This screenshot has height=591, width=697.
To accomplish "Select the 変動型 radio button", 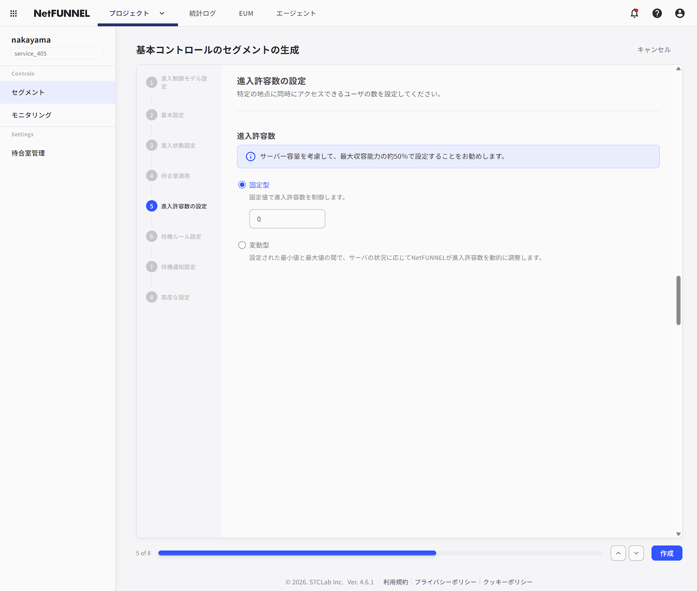I will pos(242,245).
